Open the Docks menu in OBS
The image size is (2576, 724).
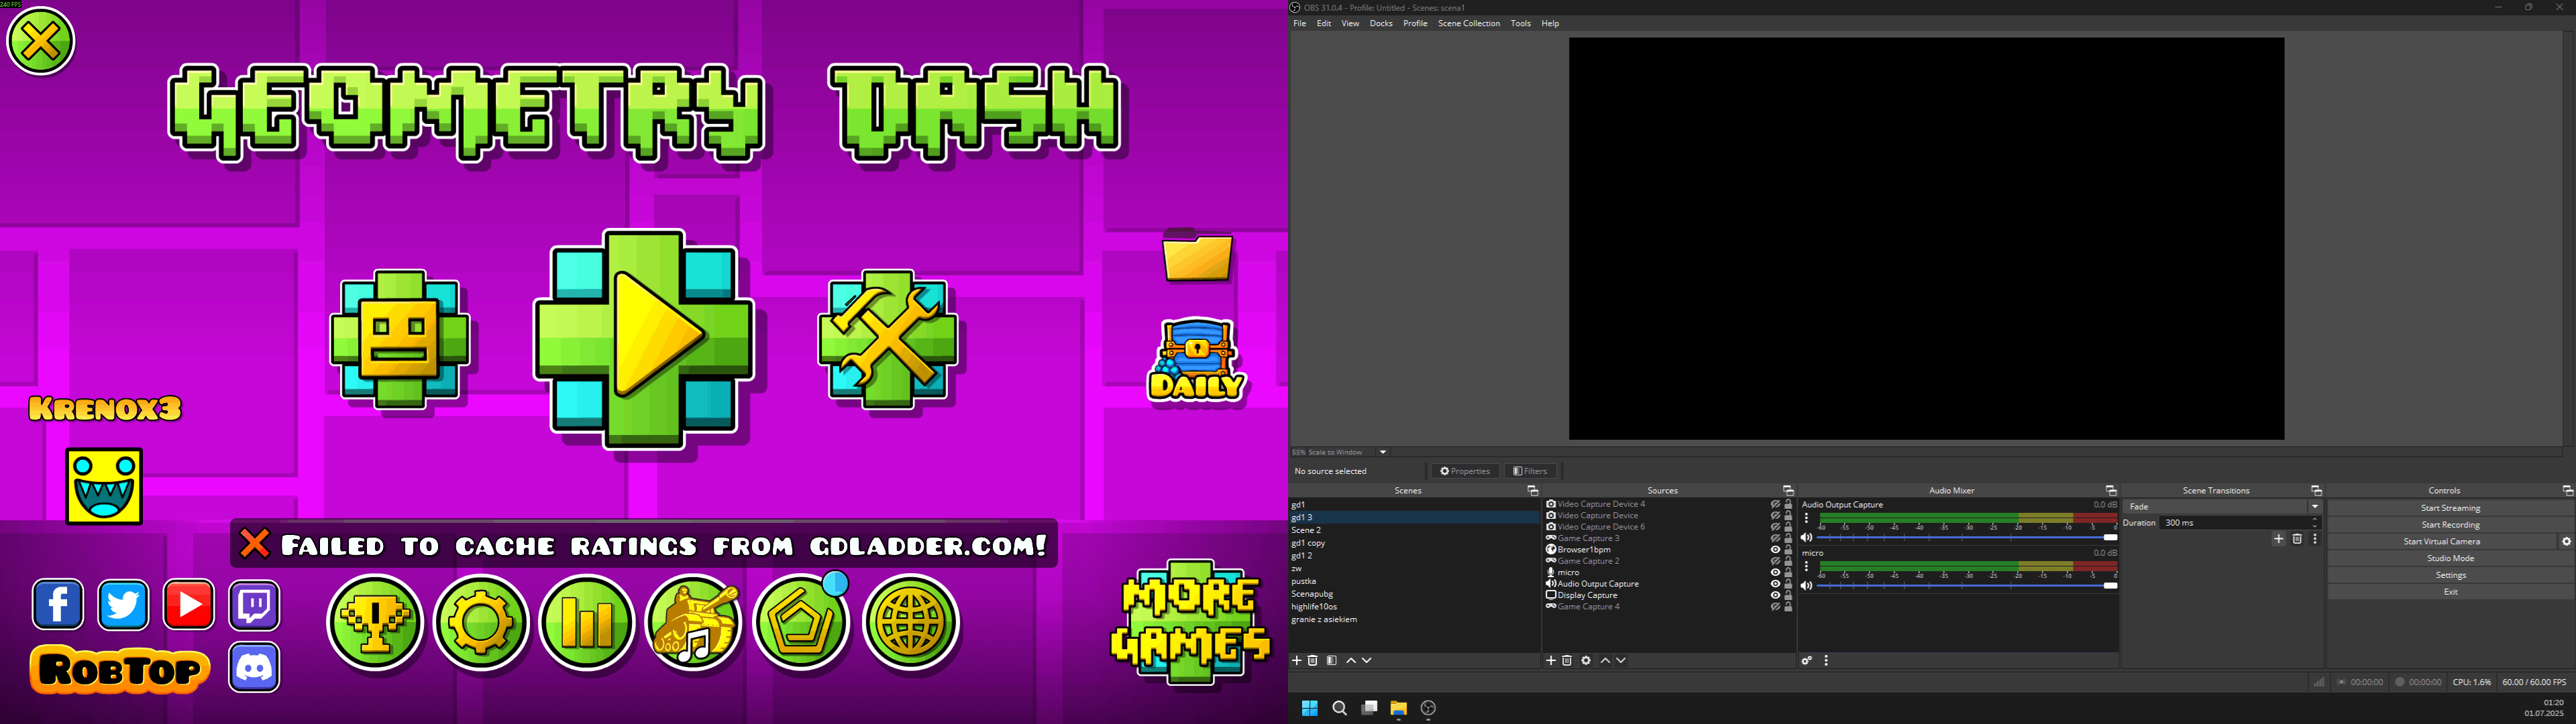point(1381,24)
